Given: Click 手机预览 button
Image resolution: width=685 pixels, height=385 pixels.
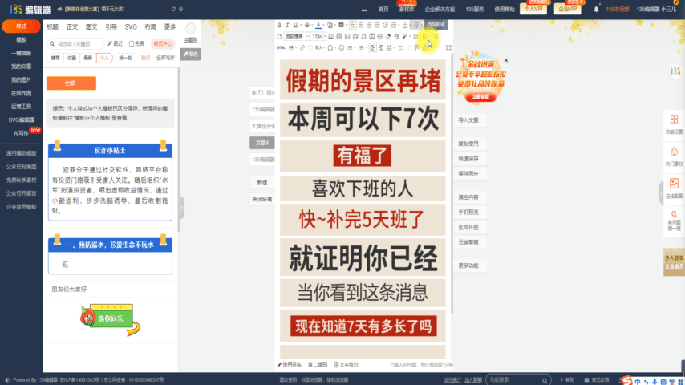Looking at the screenshot, I should [x=468, y=212].
